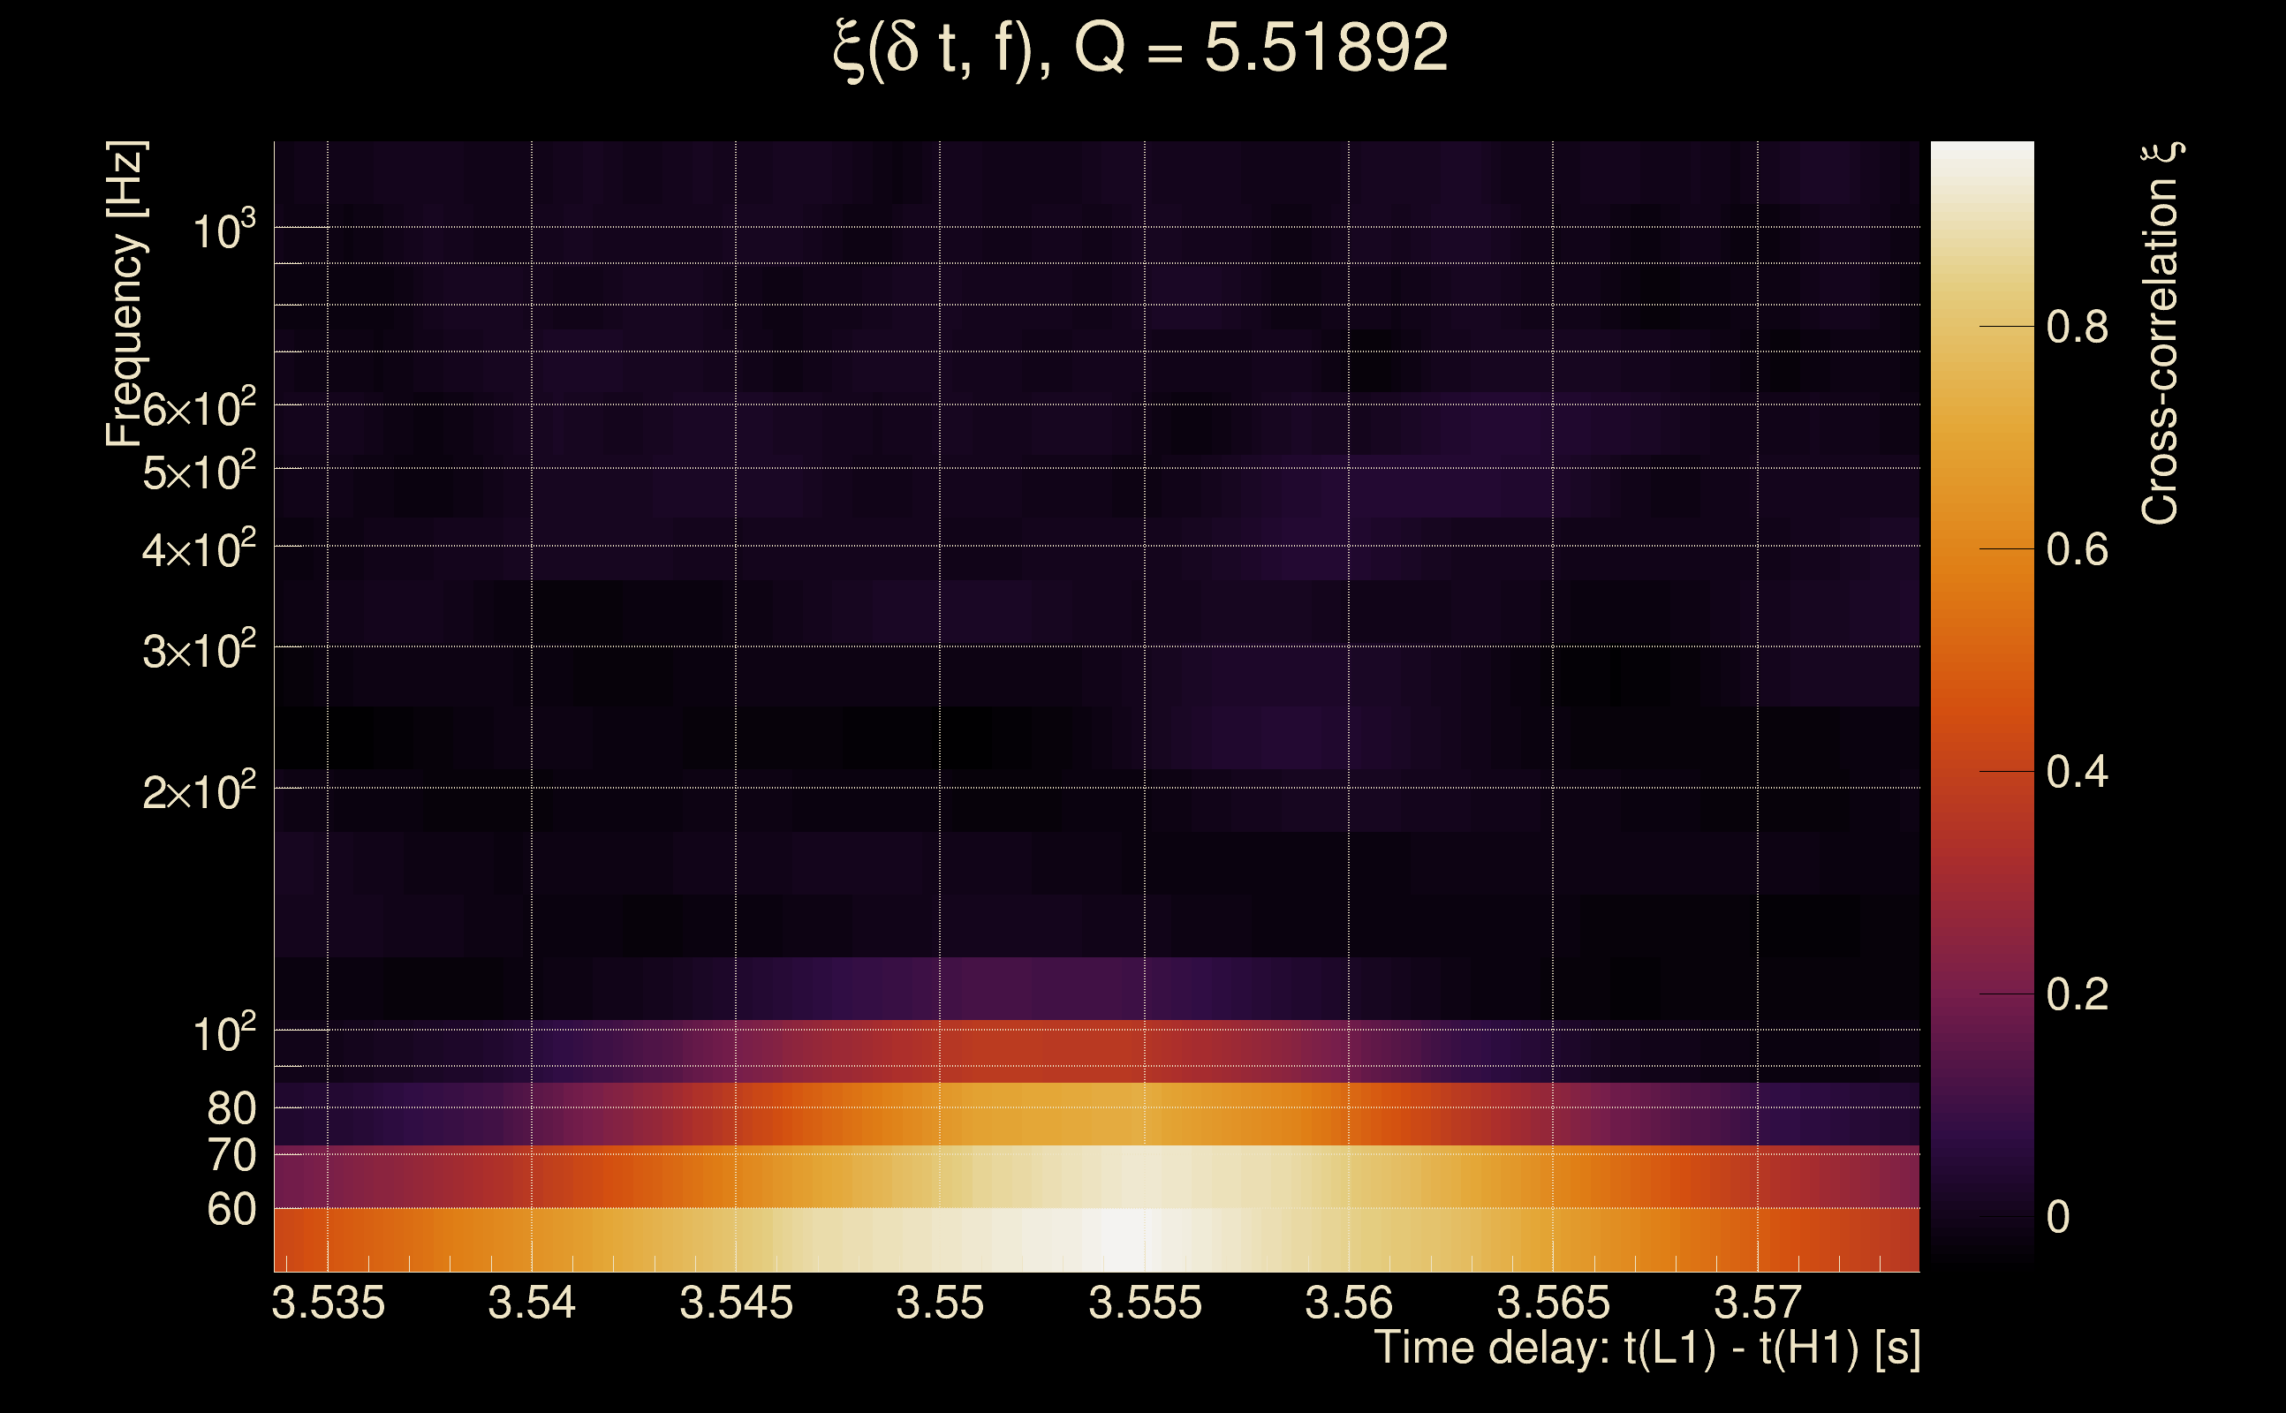The image size is (2286, 1413).
Task: Click the Frequency [Hz] axis label
Action: pyautogui.click(x=125, y=293)
